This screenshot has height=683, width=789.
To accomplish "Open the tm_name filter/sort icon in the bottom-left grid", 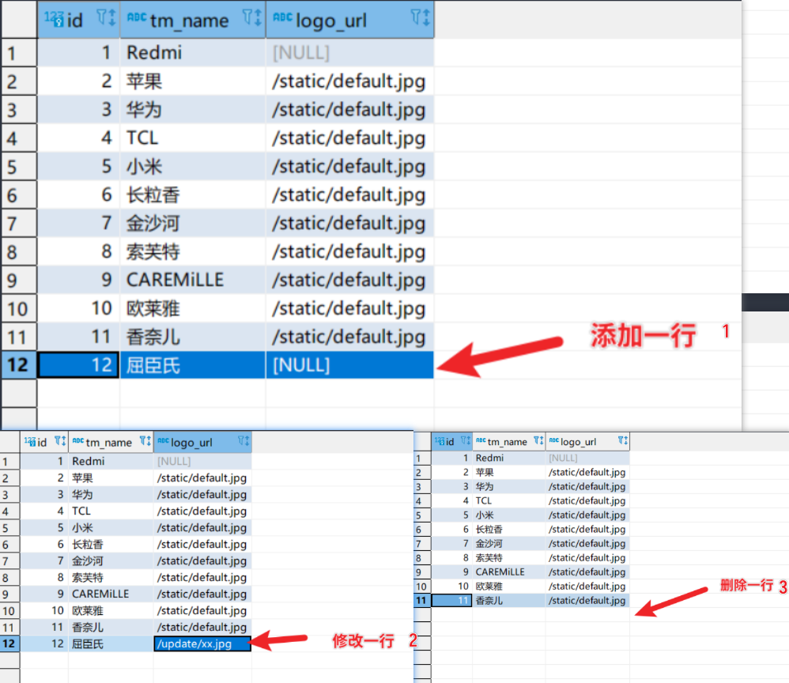I will point(145,441).
